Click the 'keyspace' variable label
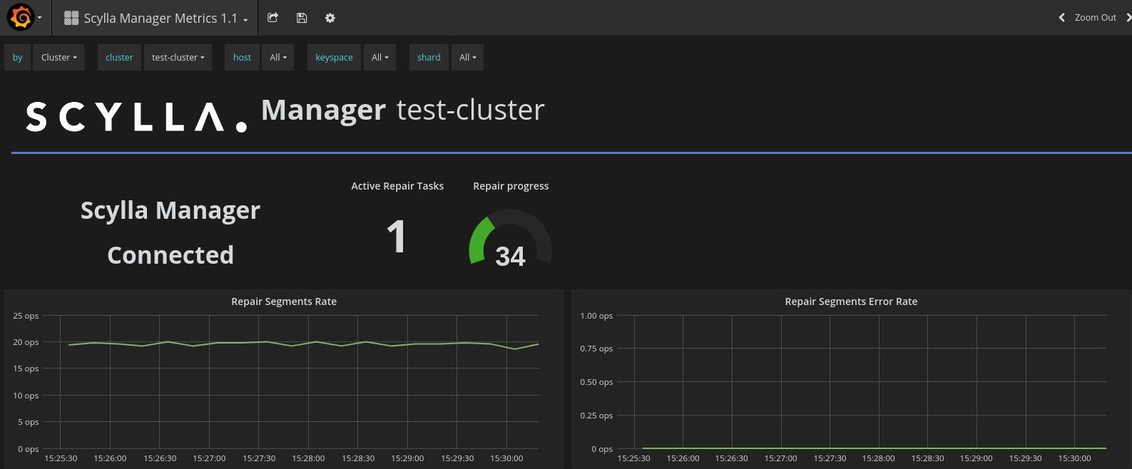The width and height of the screenshot is (1132, 469). tap(334, 58)
